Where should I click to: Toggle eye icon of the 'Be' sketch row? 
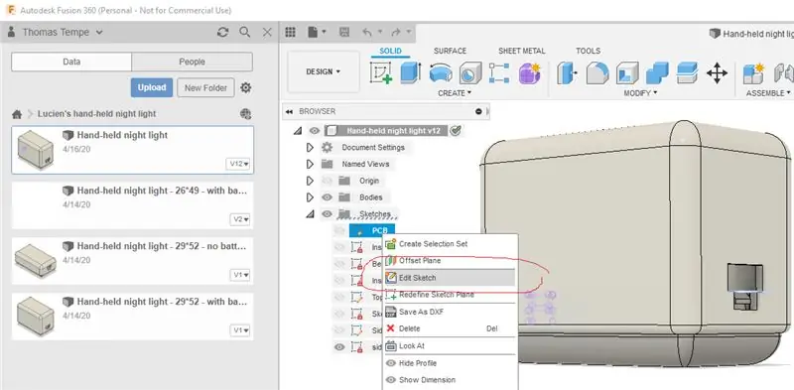click(x=339, y=264)
